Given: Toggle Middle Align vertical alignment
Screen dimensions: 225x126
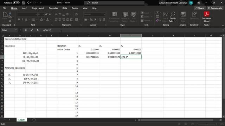Looking at the screenshot, I should pyautogui.click(x=60, y=14).
